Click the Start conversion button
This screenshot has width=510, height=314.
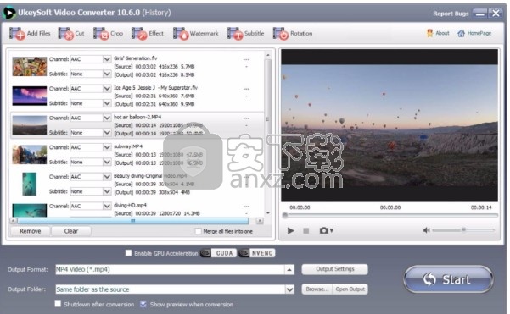448,279
